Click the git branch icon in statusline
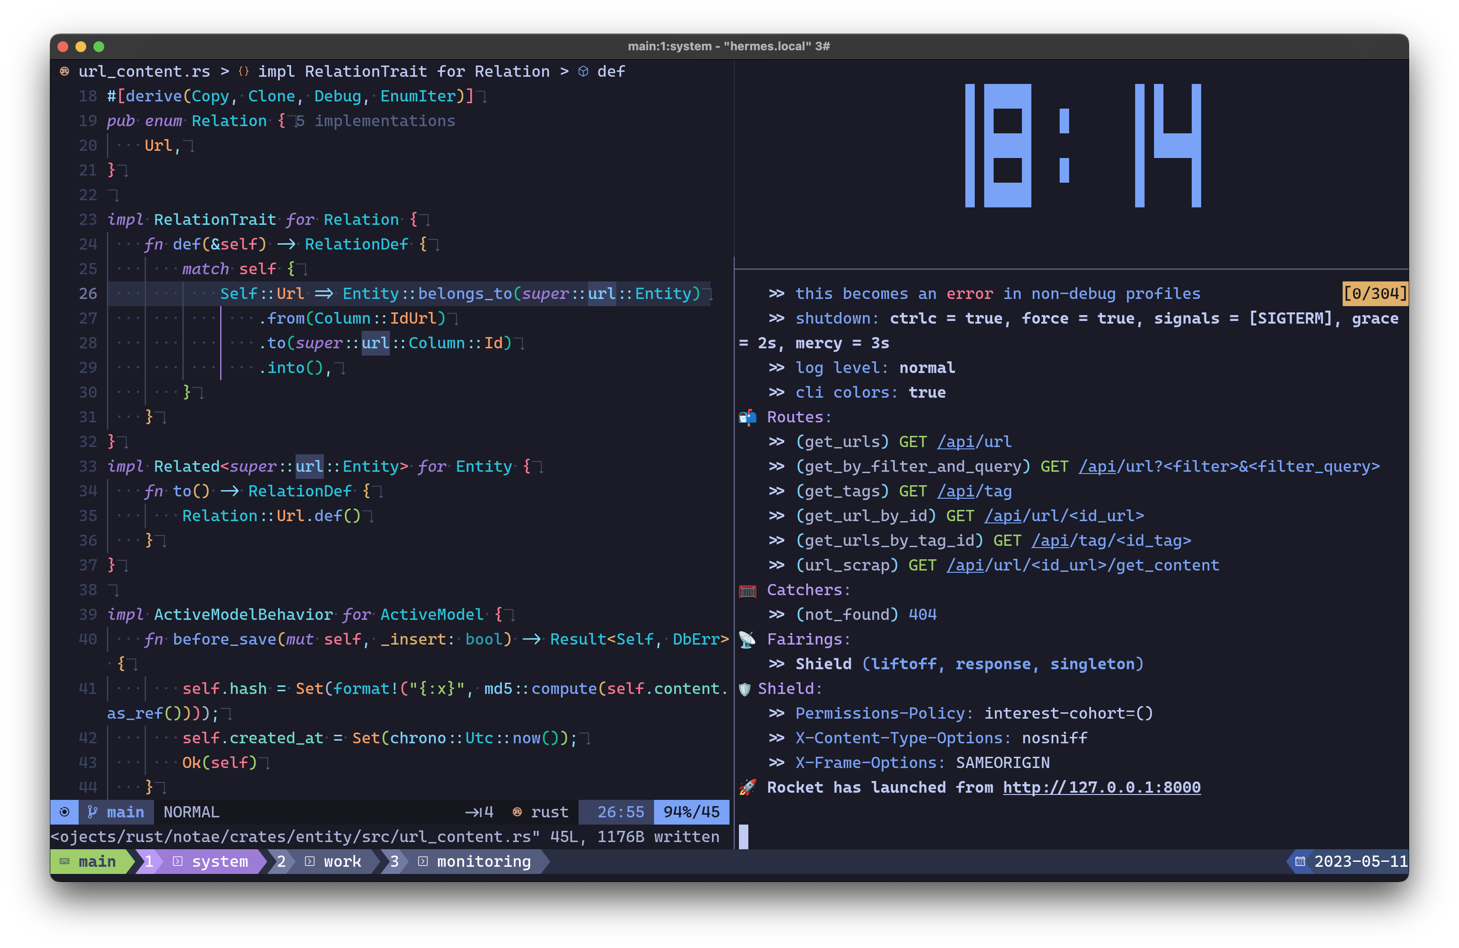1459x948 pixels. [x=93, y=812]
